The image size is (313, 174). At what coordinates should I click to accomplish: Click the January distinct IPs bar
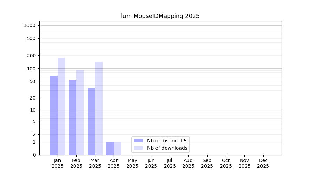tap(54, 115)
